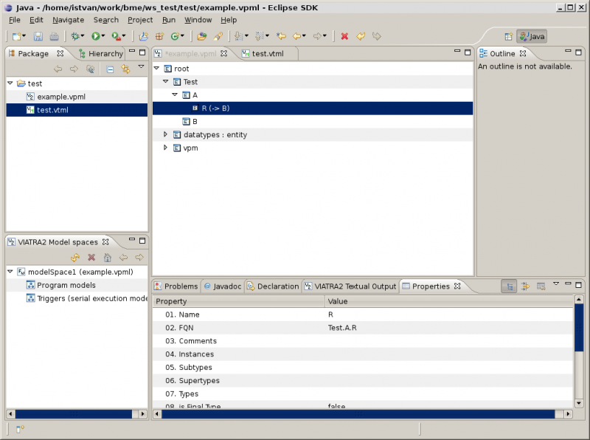This screenshot has height=440, width=590.
Task: Click the red X toolbar icon
Action: (x=344, y=36)
